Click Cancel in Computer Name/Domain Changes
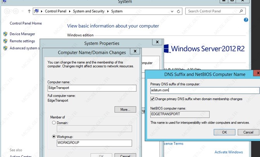Image resolution: width=260 pixels, height=157 pixels. tap(125, 155)
